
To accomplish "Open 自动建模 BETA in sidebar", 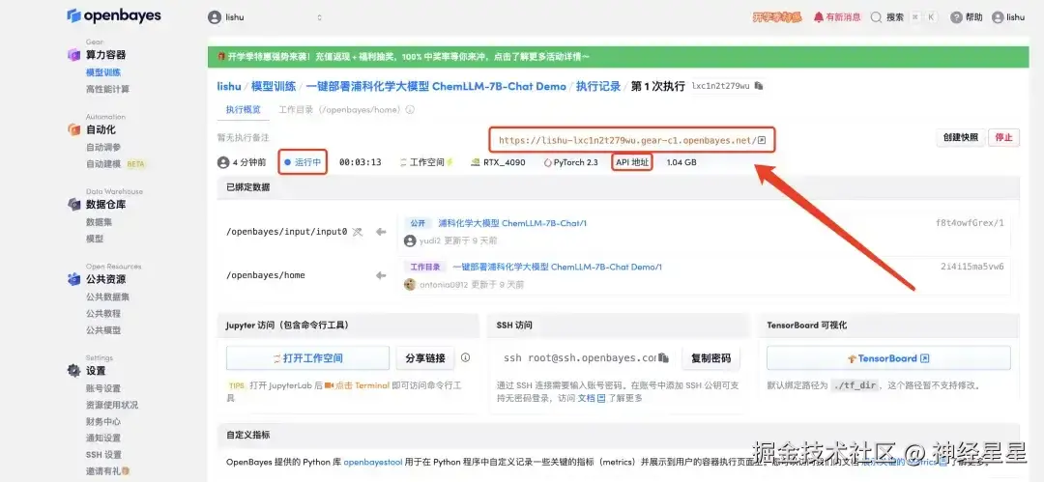I will click(115, 164).
